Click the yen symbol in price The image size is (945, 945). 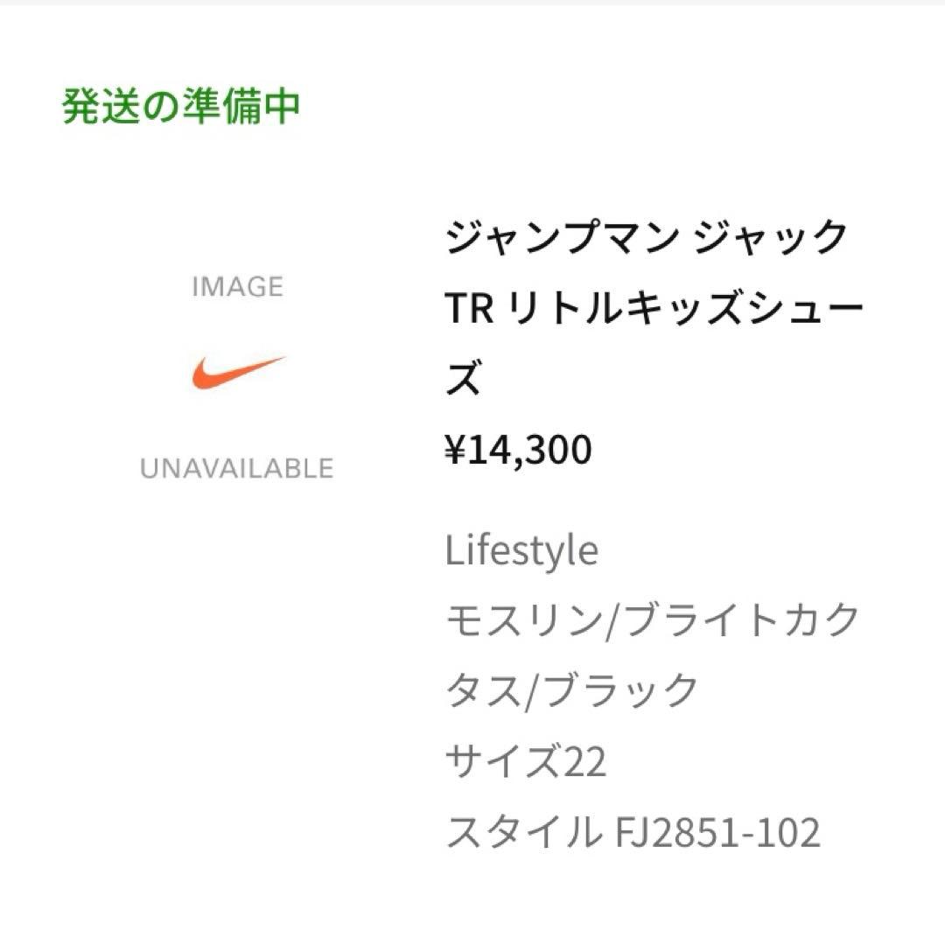pyautogui.click(x=454, y=450)
